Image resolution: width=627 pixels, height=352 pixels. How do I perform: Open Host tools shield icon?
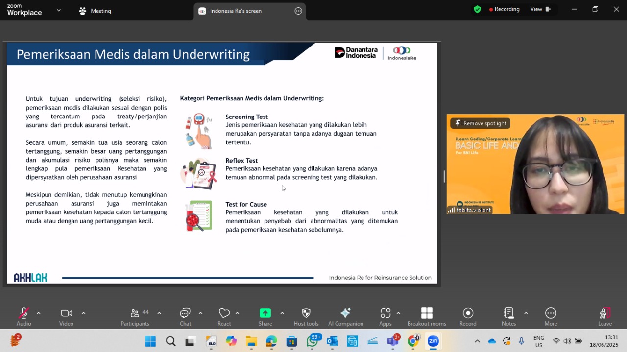tap(306, 317)
